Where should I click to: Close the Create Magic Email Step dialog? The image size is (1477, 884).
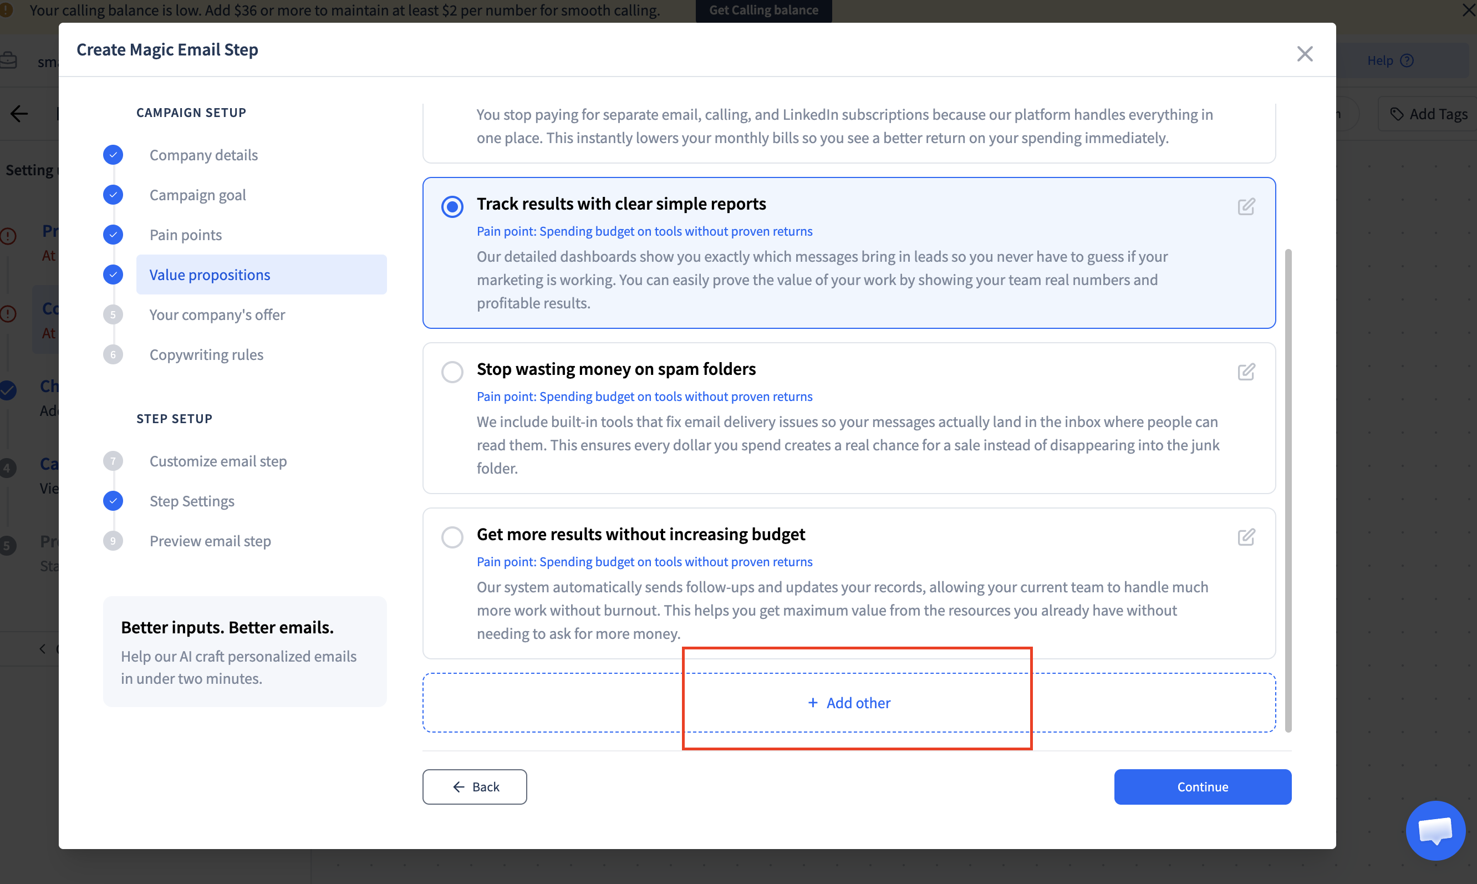[1304, 54]
